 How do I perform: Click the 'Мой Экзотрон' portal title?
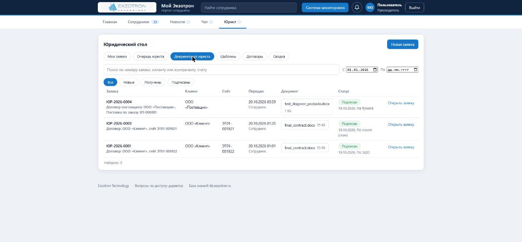[x=177, y=6]
